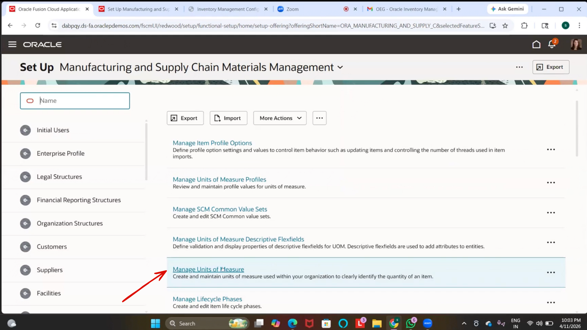Switch to OEG - Oracle Inventory Manag tab
This screenshot has width=587, height=330.
pyautogui.click(x=407, y=9)
